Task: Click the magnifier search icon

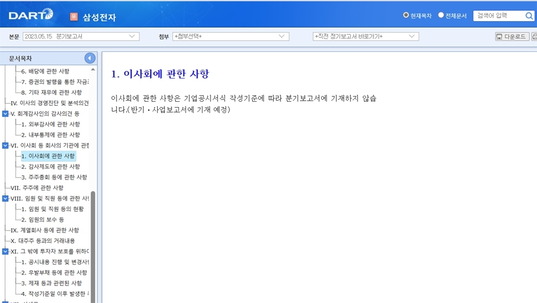Action: [529, 16]
